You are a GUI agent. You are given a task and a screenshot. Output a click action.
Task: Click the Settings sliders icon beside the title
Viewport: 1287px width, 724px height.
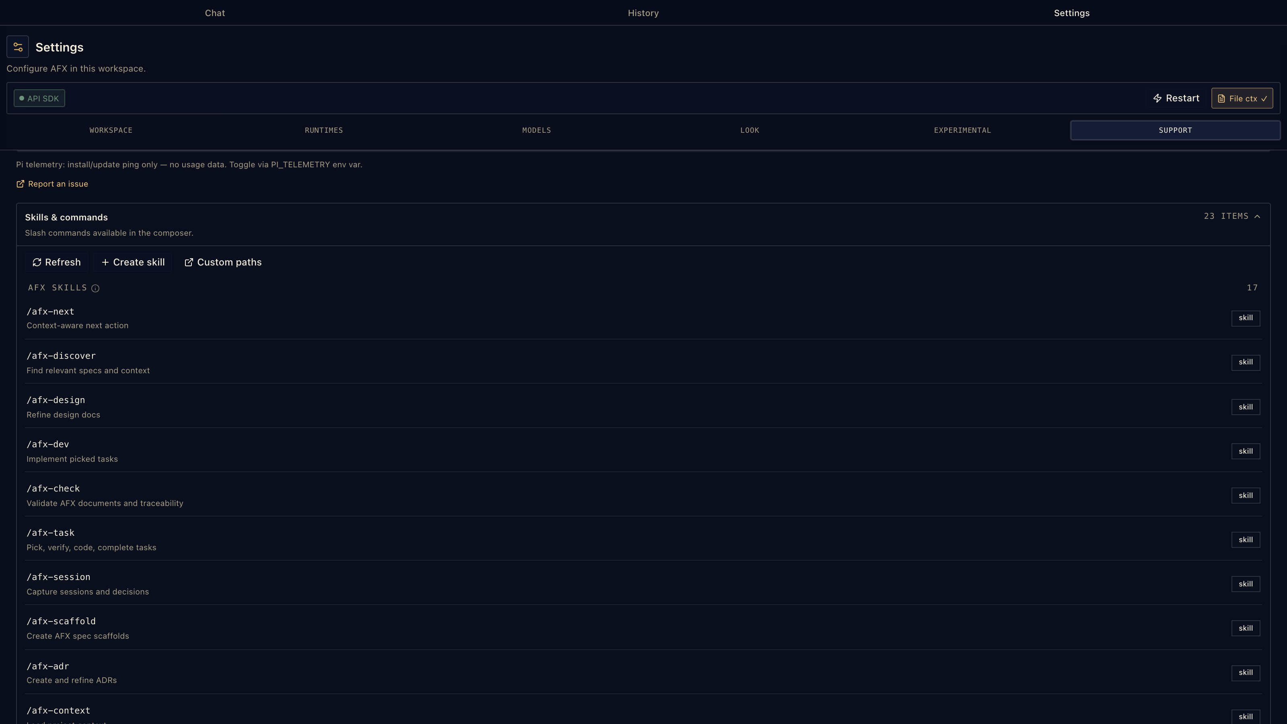pyautogui.click(x=18, y=47)
